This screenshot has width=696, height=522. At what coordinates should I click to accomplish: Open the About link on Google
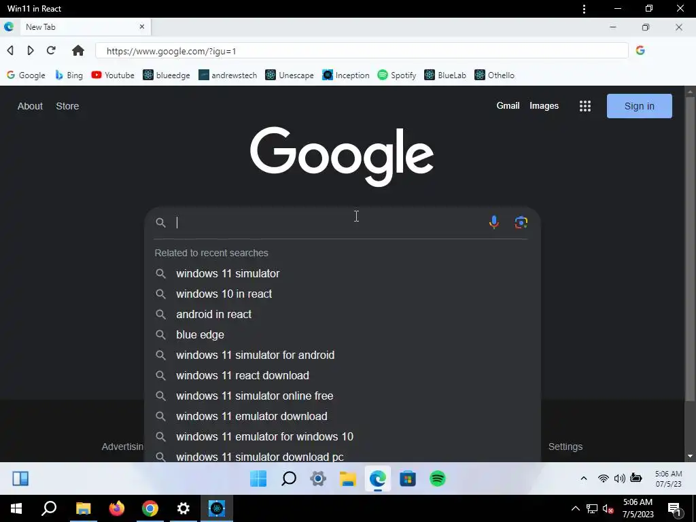[30, 106]
